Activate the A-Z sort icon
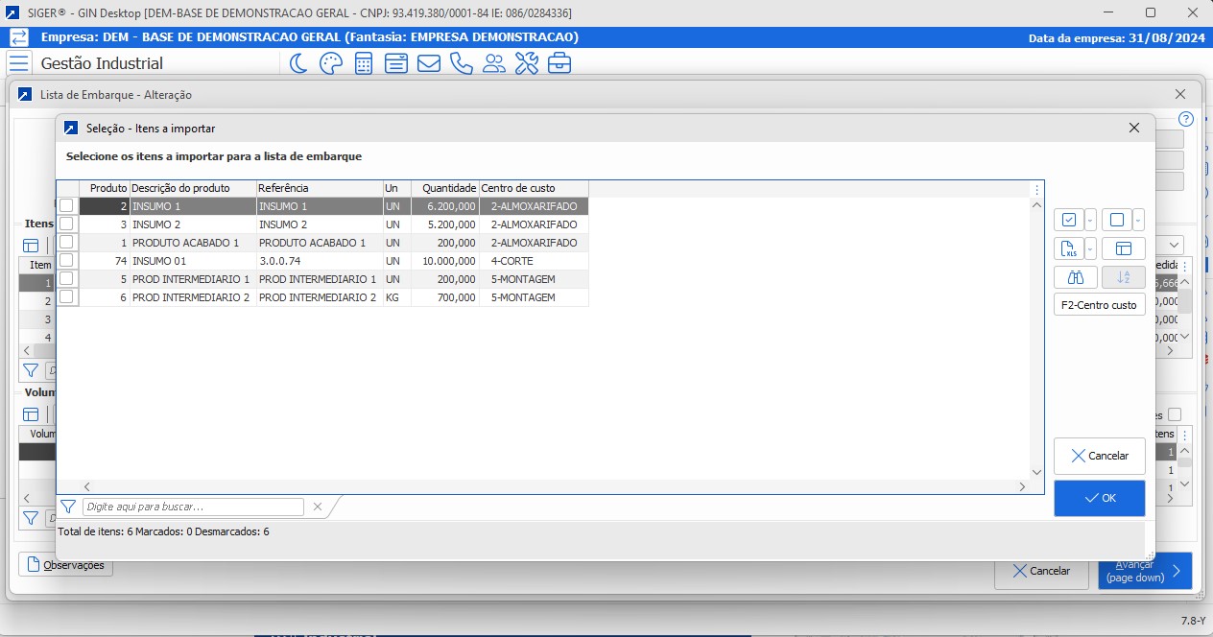Screen dimensions: 1213x637 tap(1123, 277)
